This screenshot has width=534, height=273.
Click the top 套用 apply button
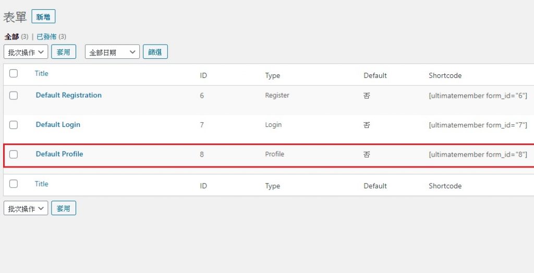pos(63,52)
